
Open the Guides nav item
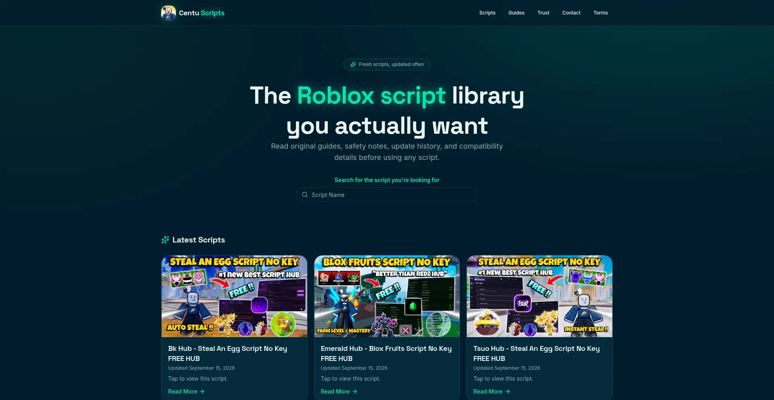(516, 13)
